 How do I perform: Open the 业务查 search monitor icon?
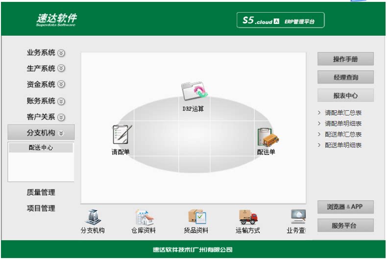[x=298, y=216]
